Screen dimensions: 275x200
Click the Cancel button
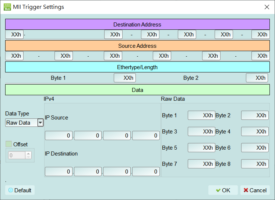[x=255, y=190]
